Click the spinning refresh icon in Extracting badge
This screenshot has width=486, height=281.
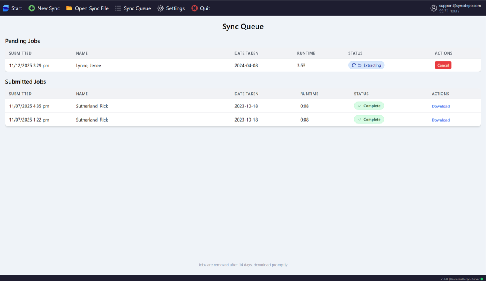click(x=353, y=65)
